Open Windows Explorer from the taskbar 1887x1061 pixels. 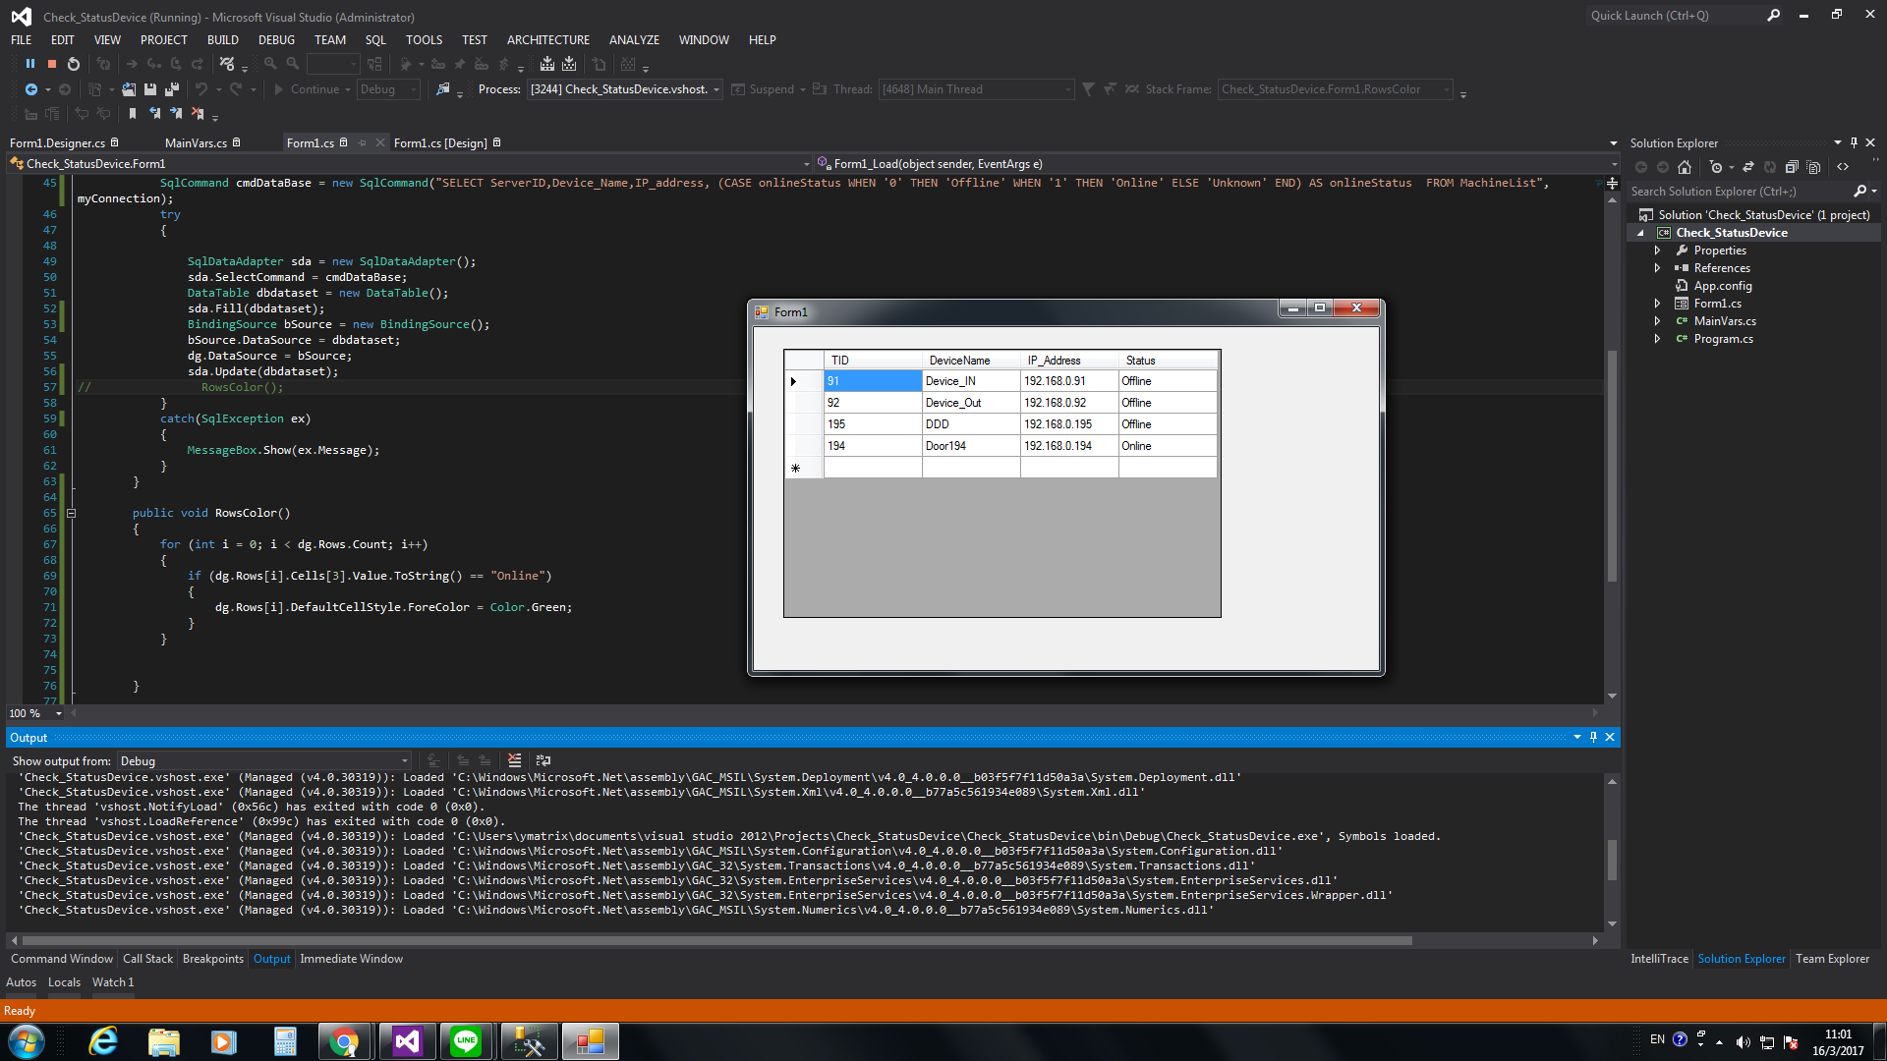163,1041
